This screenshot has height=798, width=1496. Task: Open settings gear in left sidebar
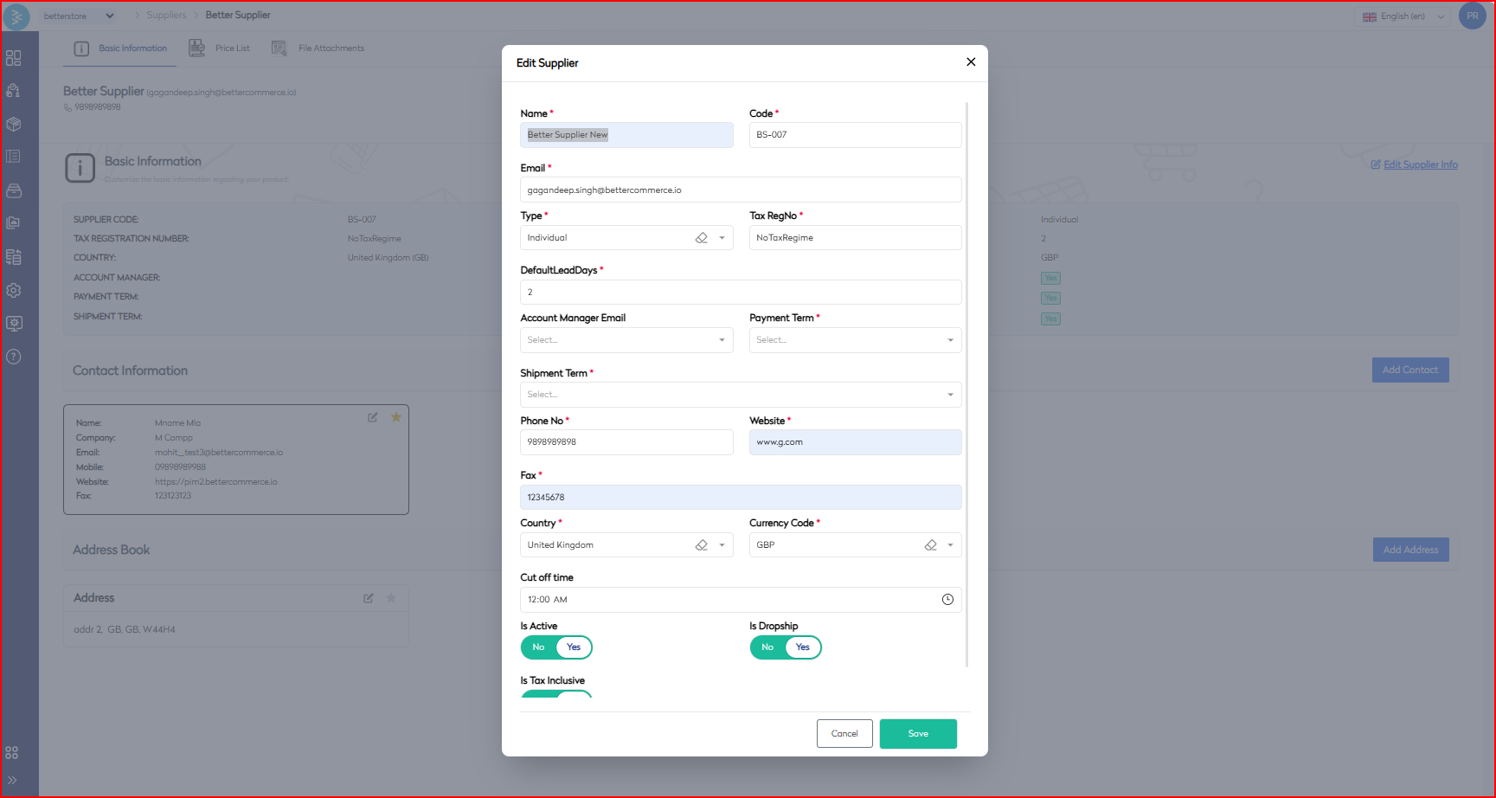14,291
